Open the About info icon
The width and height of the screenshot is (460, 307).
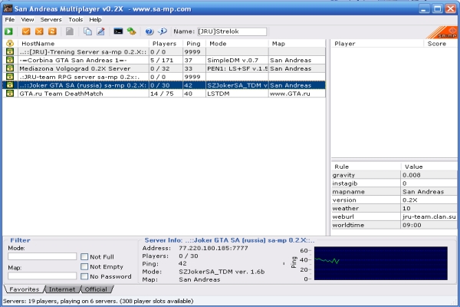tap(163, 31)
